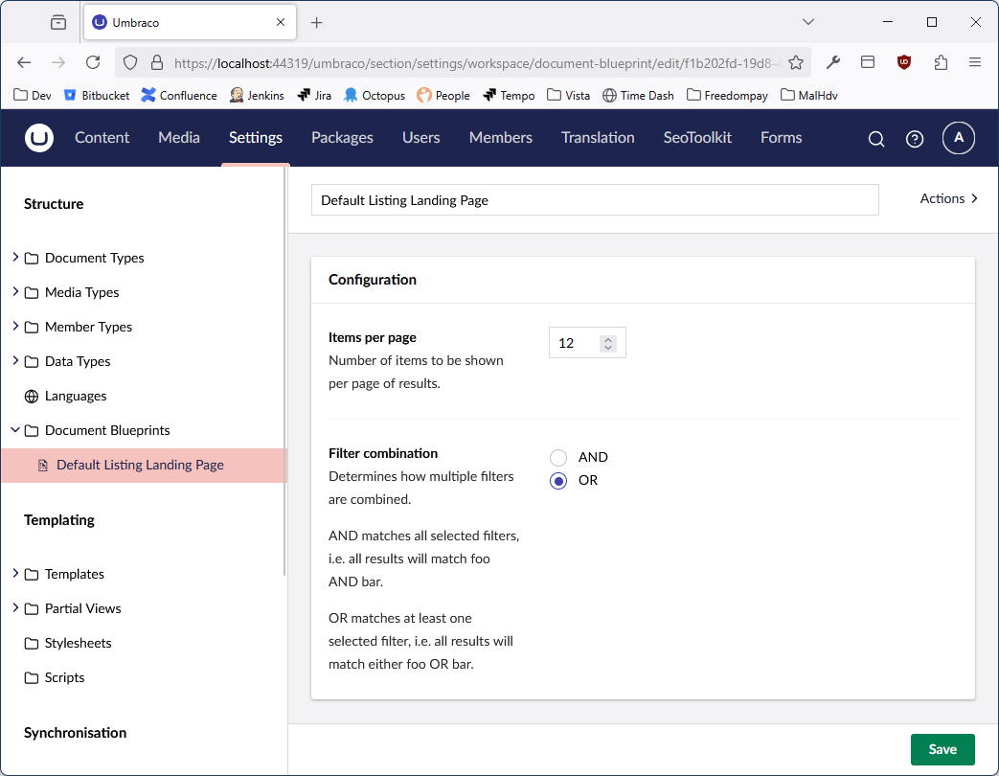Select Default Listing Landing Page blueprint
The height and width of the screenshot is (776, 999).
145,465
